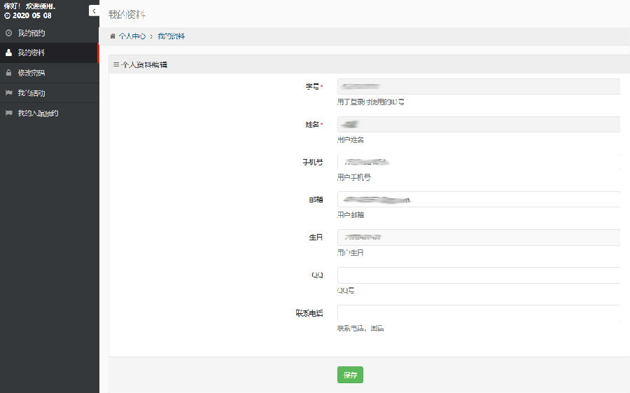Click the clock icon beside 我的预约

coord(8,33)
